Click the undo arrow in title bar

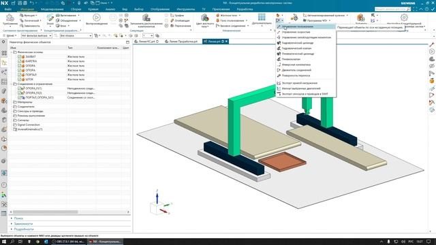click(32, 3)
